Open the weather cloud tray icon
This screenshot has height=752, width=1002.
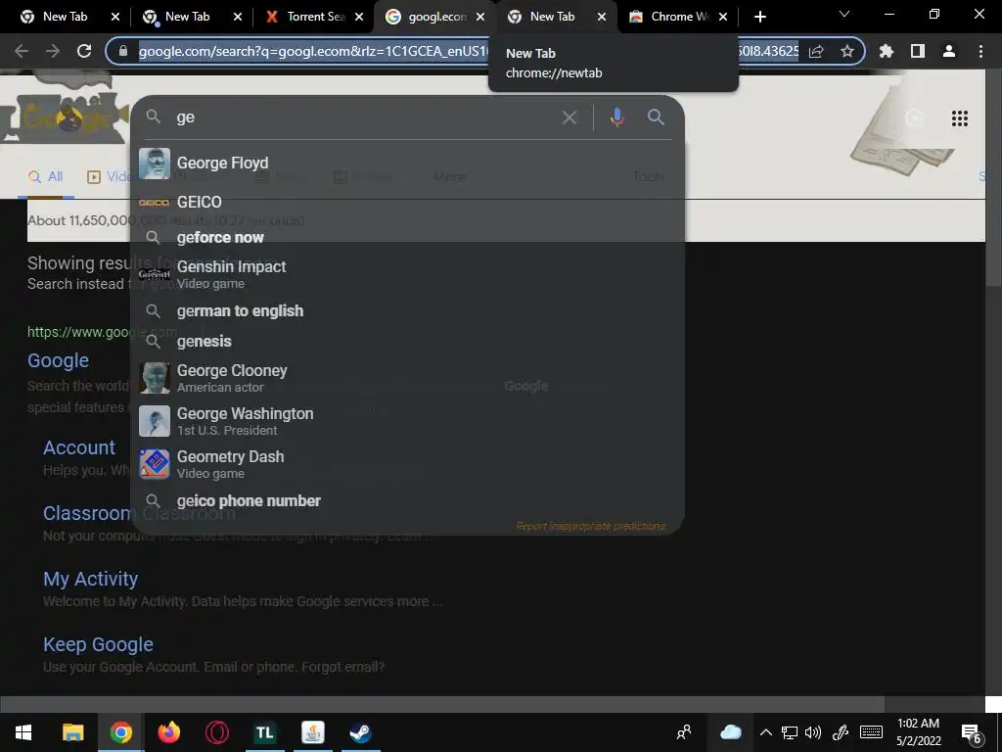click(730, 732)
